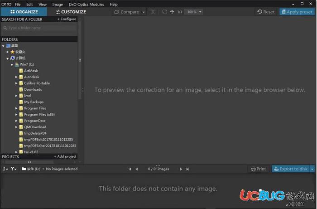Go to first image in browser

(x=130, y=169)
